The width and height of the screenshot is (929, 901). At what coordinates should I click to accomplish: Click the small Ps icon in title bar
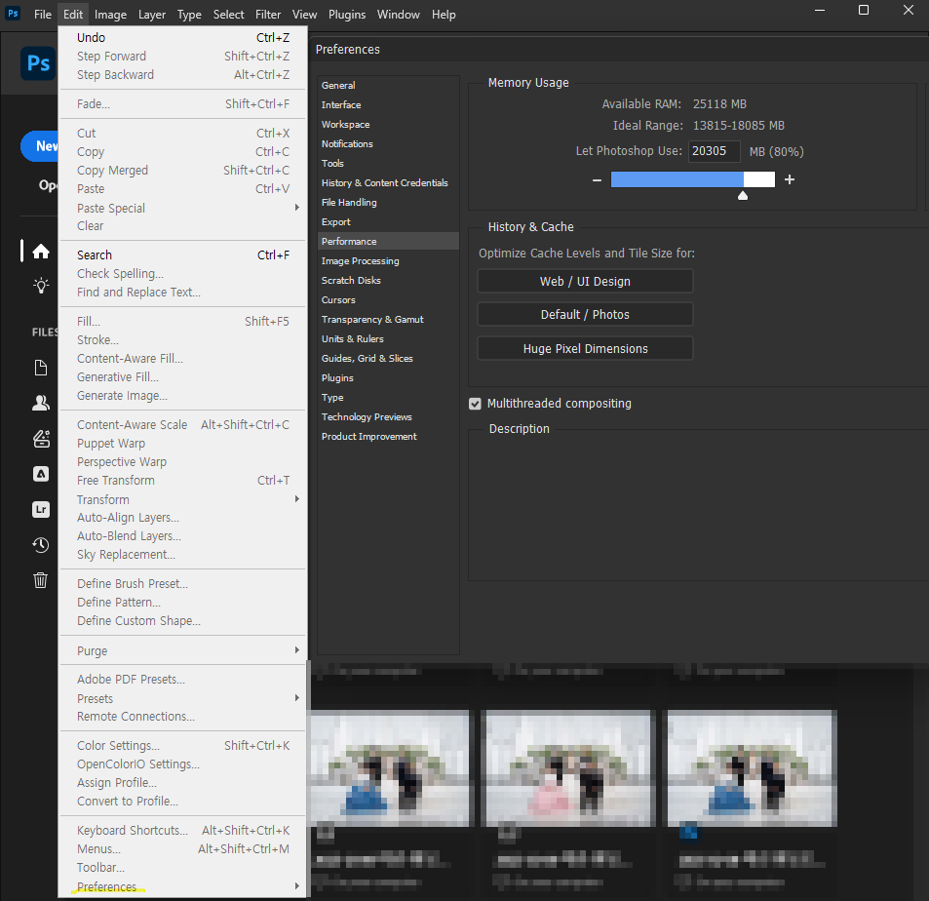pyautogui.click(x=13, y=13)
